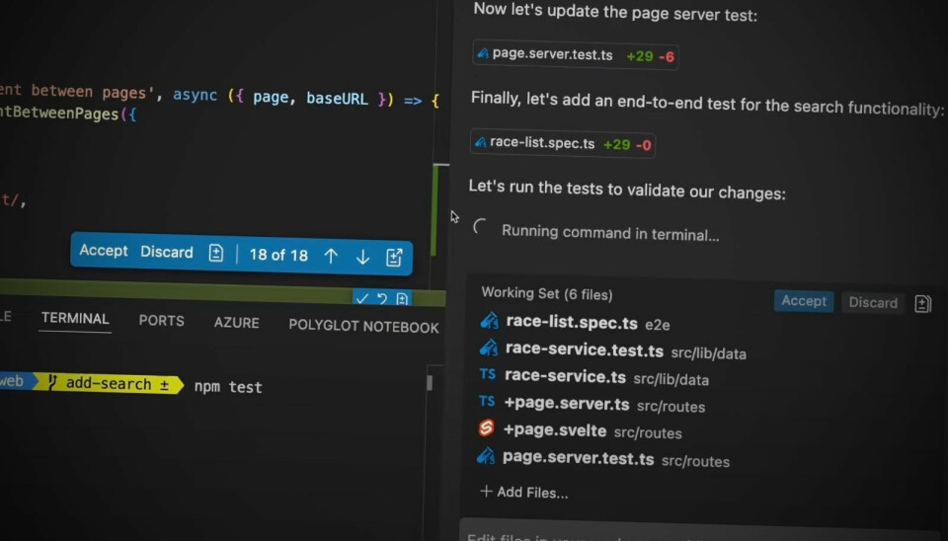Image resolution: width=948 pixels, height=541 pixels.
Task: Open the race-list.spec.ts change chip
Action: tap(562, 144)
